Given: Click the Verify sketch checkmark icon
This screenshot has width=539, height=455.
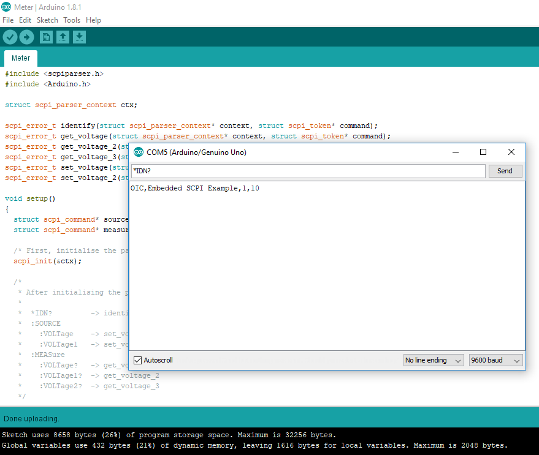Looking at the screenshot, I should click(10, 37).
